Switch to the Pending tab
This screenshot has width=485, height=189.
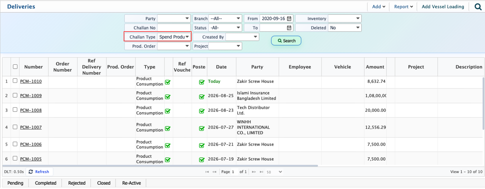[x=15, y=183]
